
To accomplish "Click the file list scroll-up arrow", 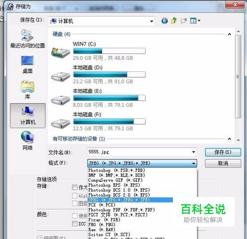I will (x=238, y=31).
